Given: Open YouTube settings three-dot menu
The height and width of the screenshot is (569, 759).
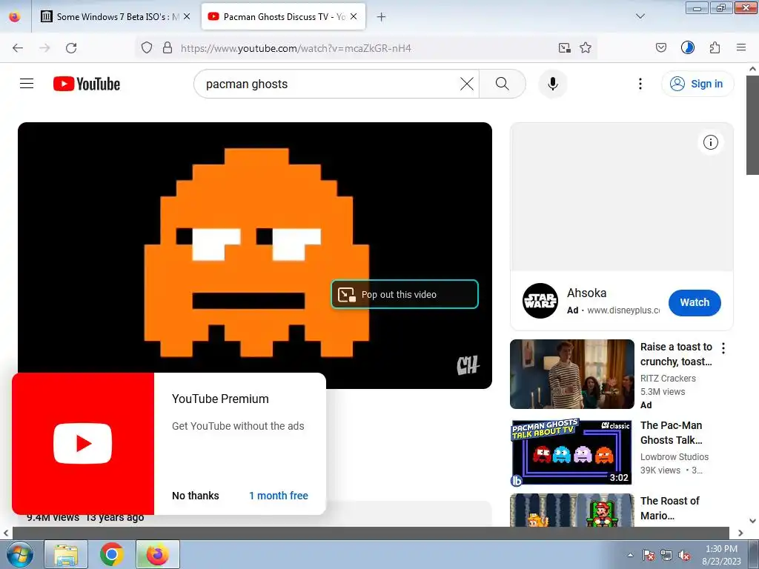Looking at the screenshot, I should 640,84.
